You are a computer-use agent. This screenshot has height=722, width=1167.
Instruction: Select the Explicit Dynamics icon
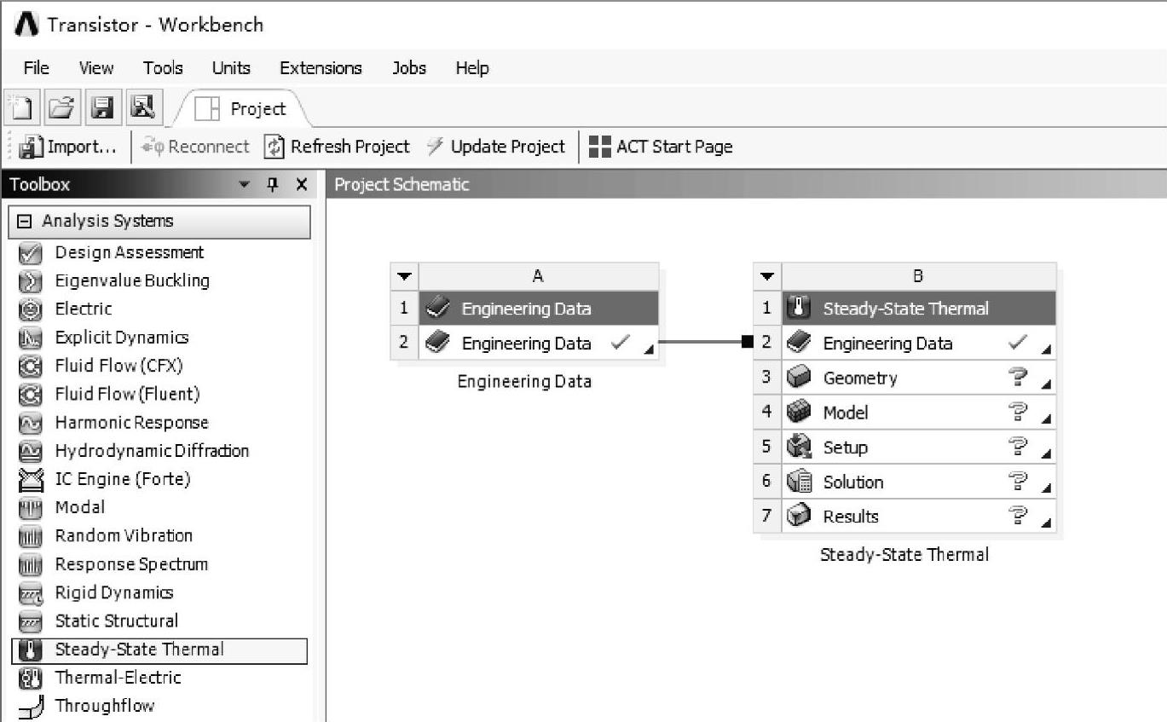[x=31, y=338]
